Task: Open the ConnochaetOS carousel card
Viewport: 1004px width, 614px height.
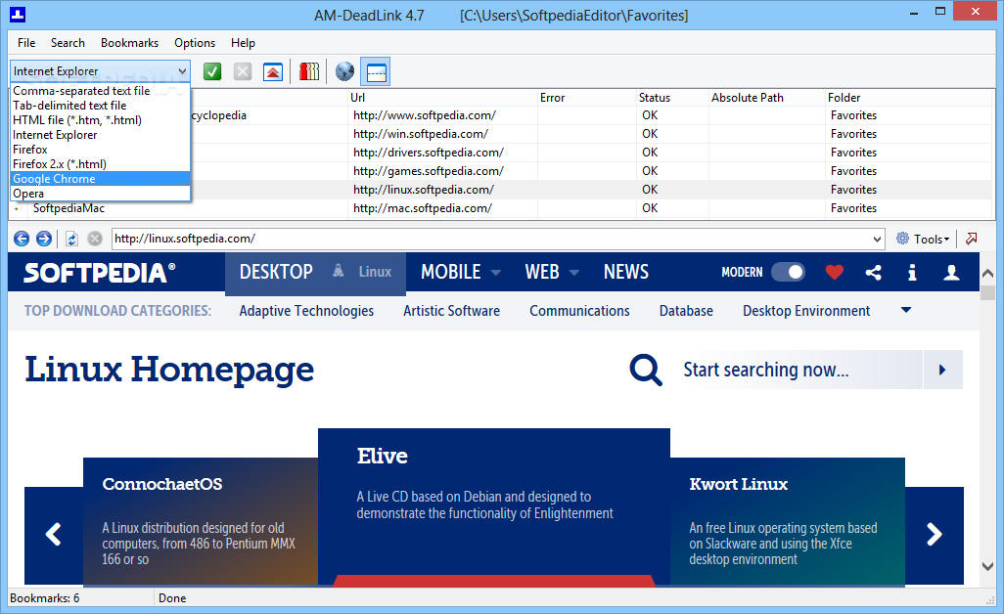Action: [201, 521]
